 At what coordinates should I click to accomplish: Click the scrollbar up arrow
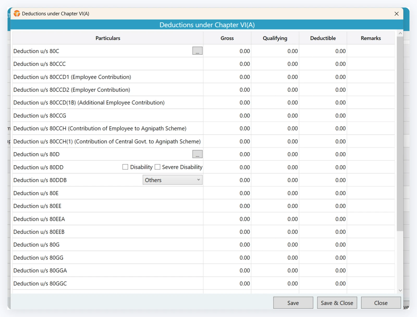(x=400, y=33)
